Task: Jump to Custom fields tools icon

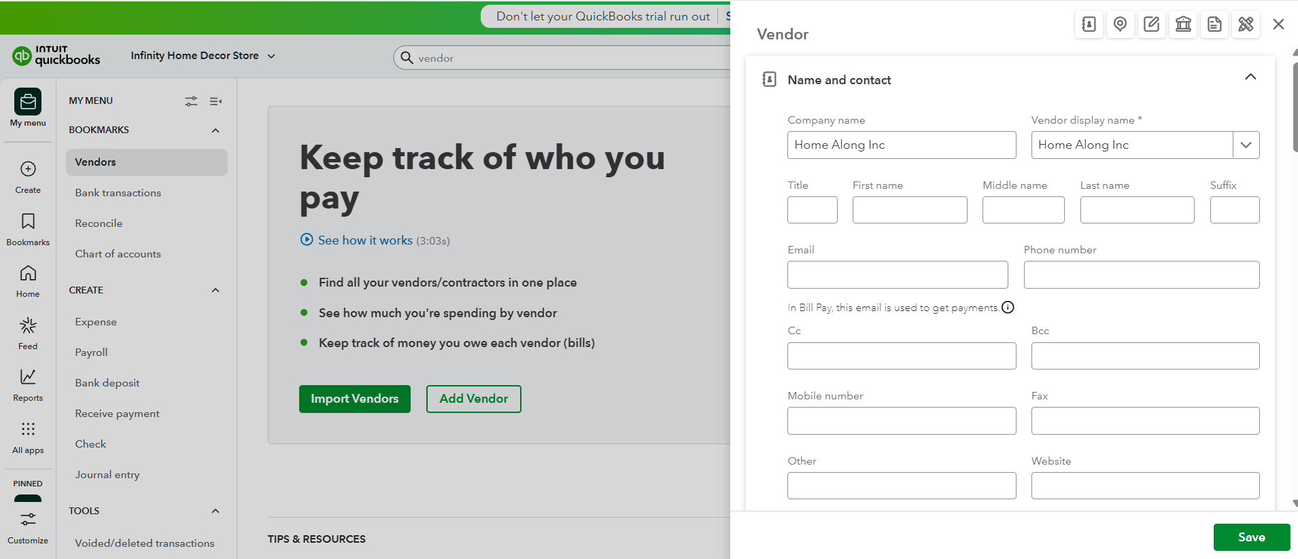Action: [x=1246, y=24]
